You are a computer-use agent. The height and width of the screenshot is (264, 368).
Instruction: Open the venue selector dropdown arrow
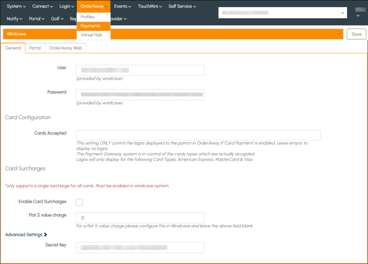342,13
